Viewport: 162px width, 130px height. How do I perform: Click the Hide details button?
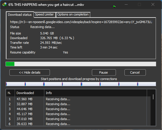[x=30, y=72]
